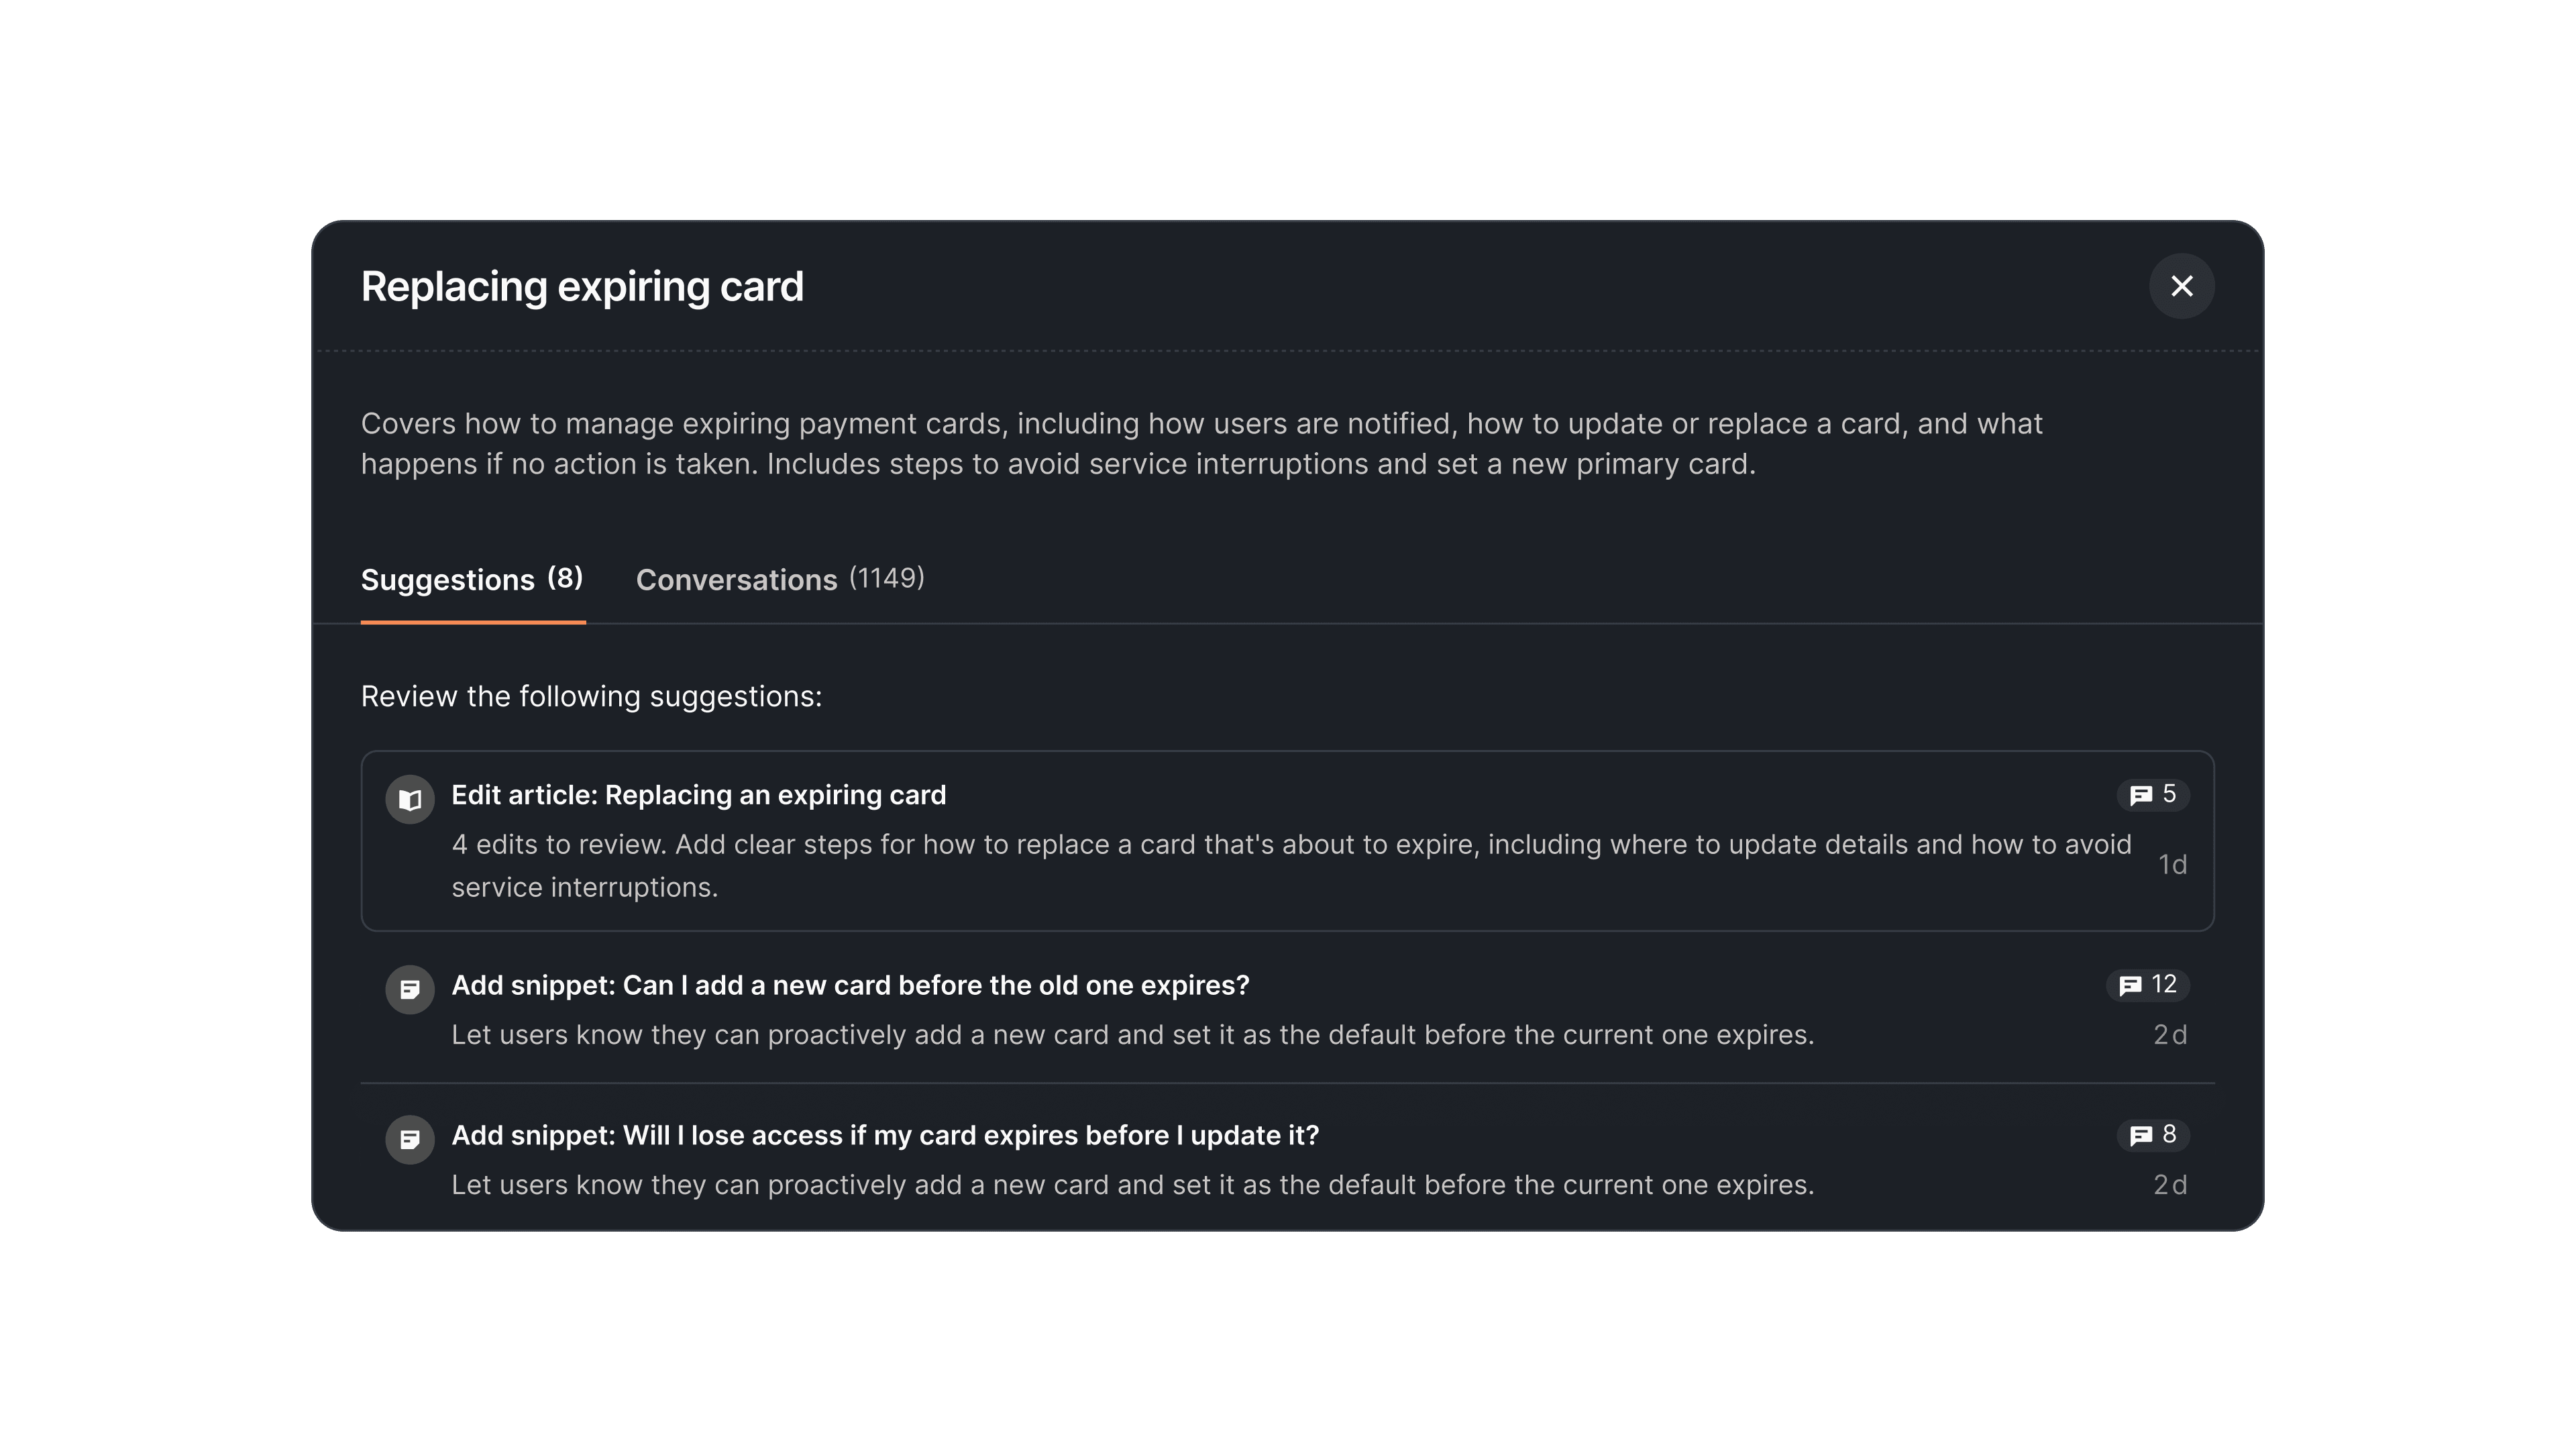Click the conversation badge showing 5

coord(2153,794)
